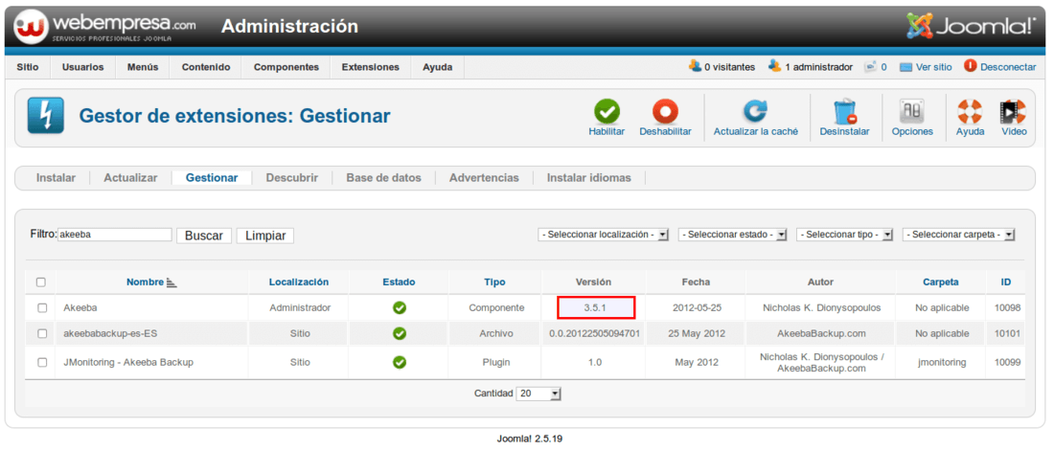The image size is (1054, 451).
Task: Click the 0 visitantes user icon
Action: tap(695, 66)
